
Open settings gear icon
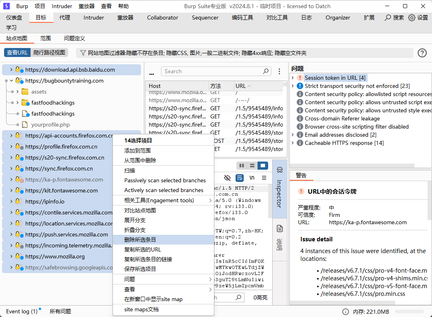(412, 17)
